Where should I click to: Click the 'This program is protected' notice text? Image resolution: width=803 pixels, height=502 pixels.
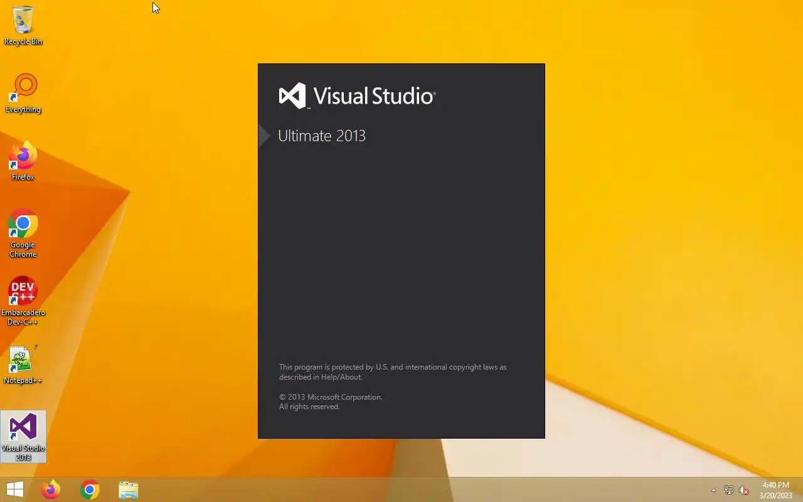393,372
